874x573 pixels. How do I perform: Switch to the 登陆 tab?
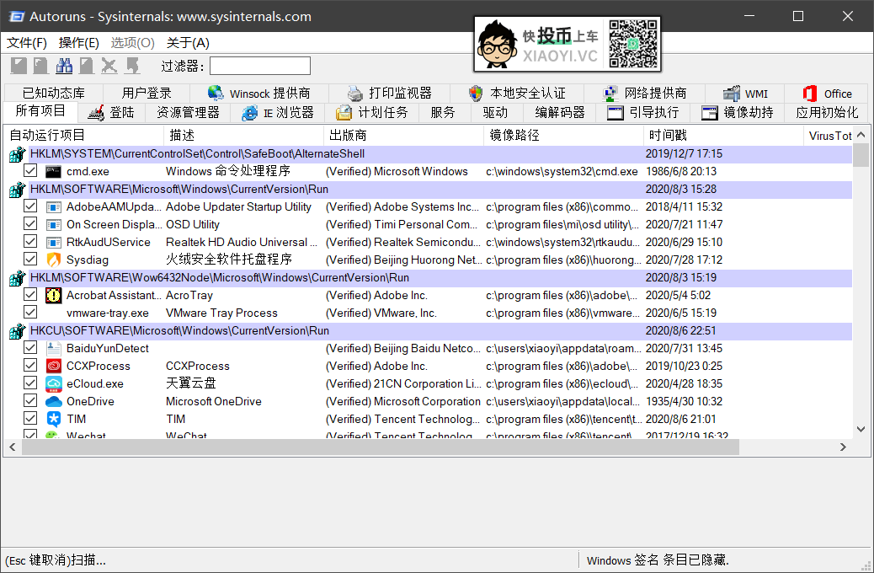click(x=111, y=113)
